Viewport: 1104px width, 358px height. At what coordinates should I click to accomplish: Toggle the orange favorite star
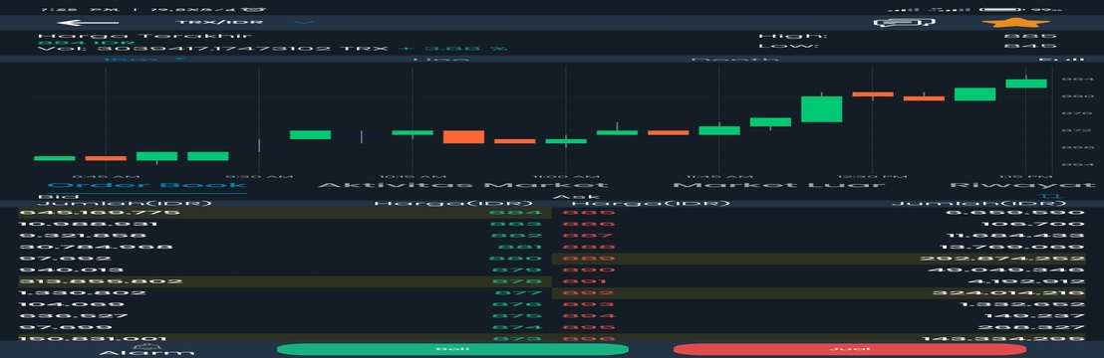1015,23
